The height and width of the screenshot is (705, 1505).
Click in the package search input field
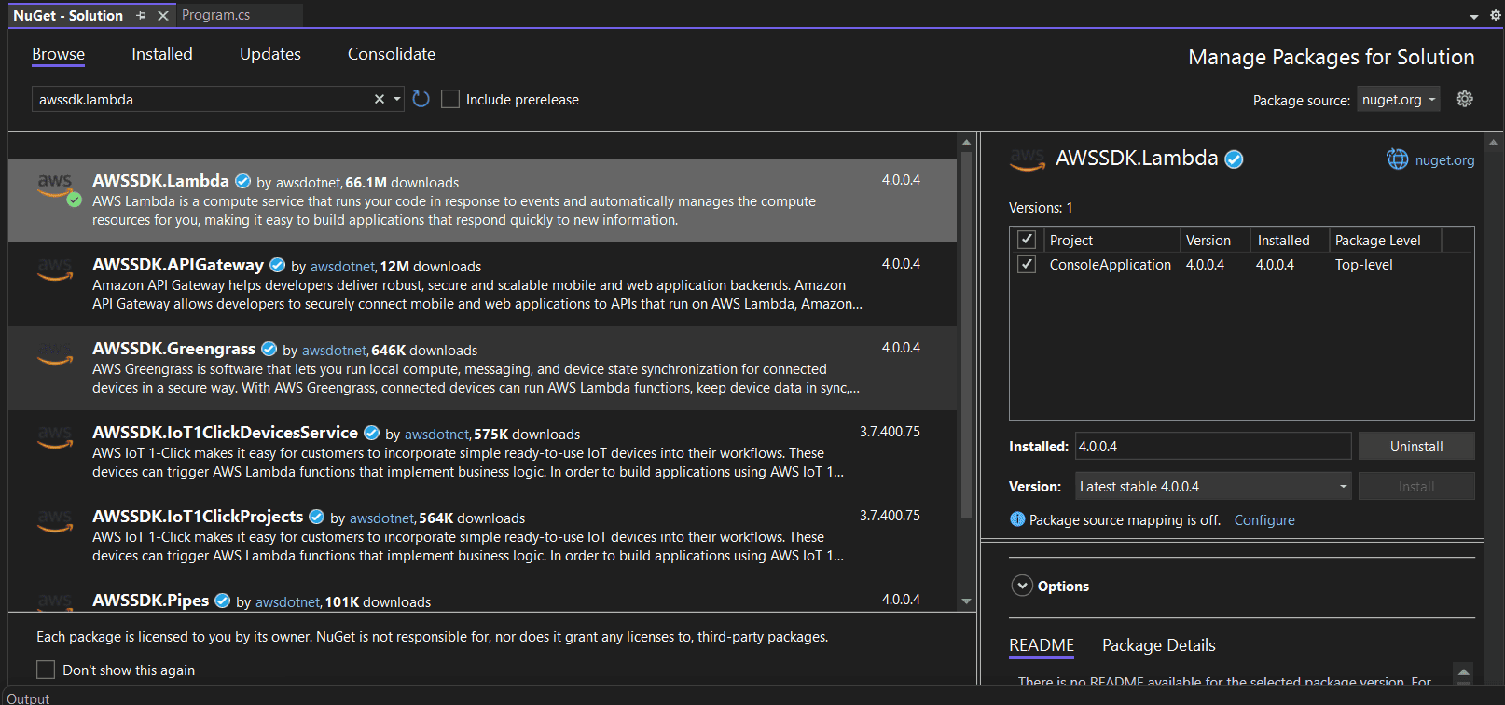(x=200, y=99)
